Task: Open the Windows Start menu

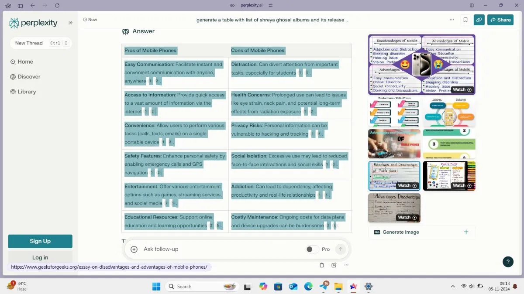Action: coord(156,287)
